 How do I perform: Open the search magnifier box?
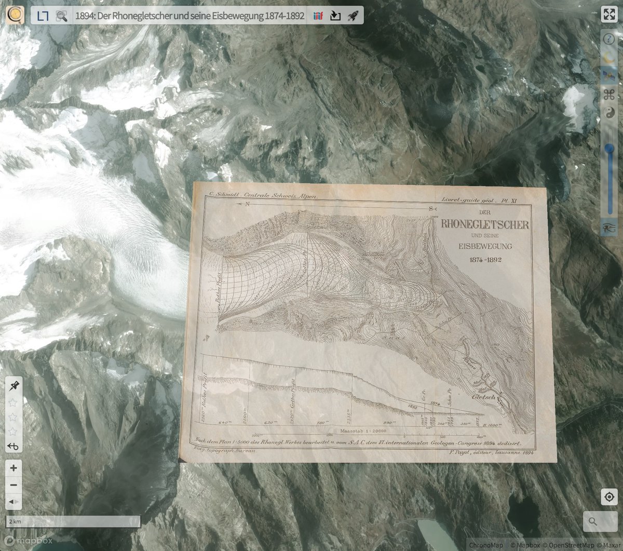[600, 521]
